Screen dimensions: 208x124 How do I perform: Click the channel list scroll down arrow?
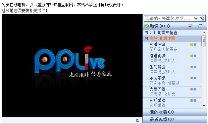click(204, 106)
